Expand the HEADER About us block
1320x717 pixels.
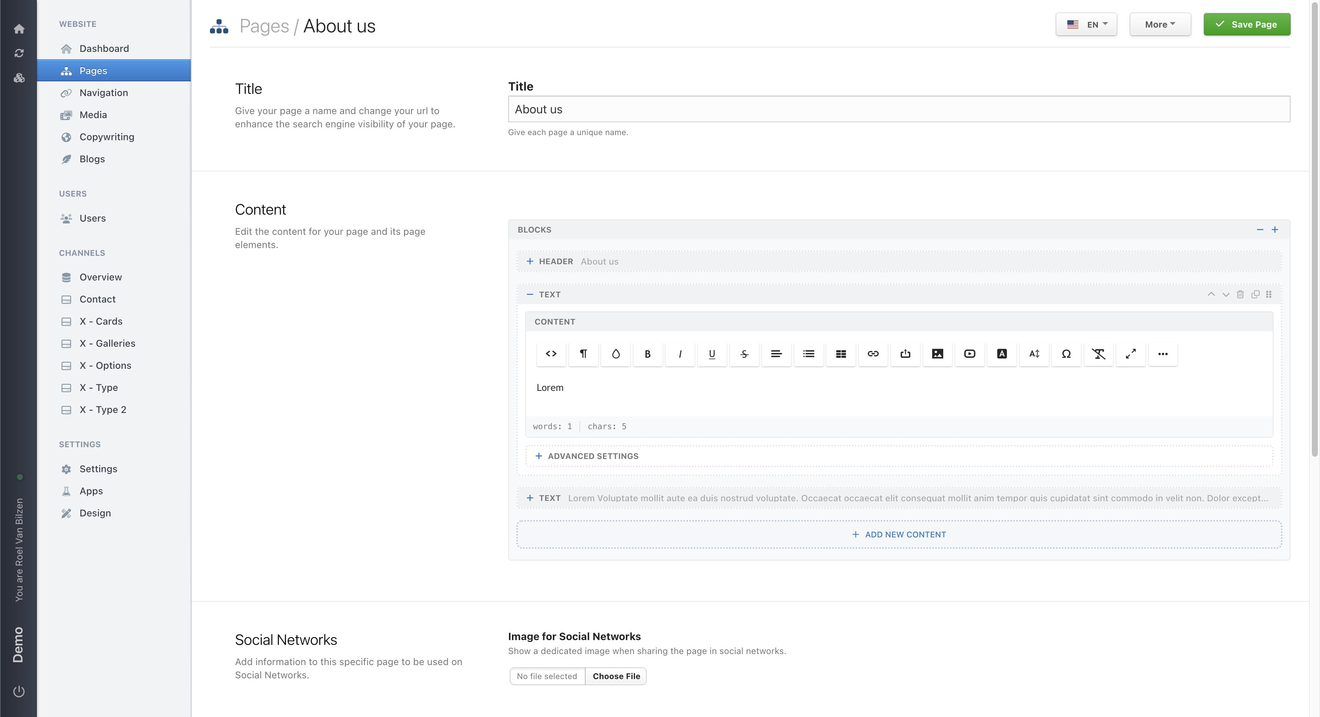click(530, 261)
